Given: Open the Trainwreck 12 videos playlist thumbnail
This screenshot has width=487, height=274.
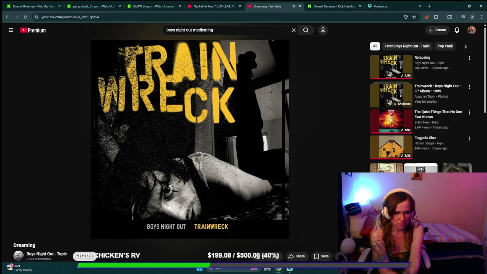Looking at the screenshot, I should tap(391, 95).
